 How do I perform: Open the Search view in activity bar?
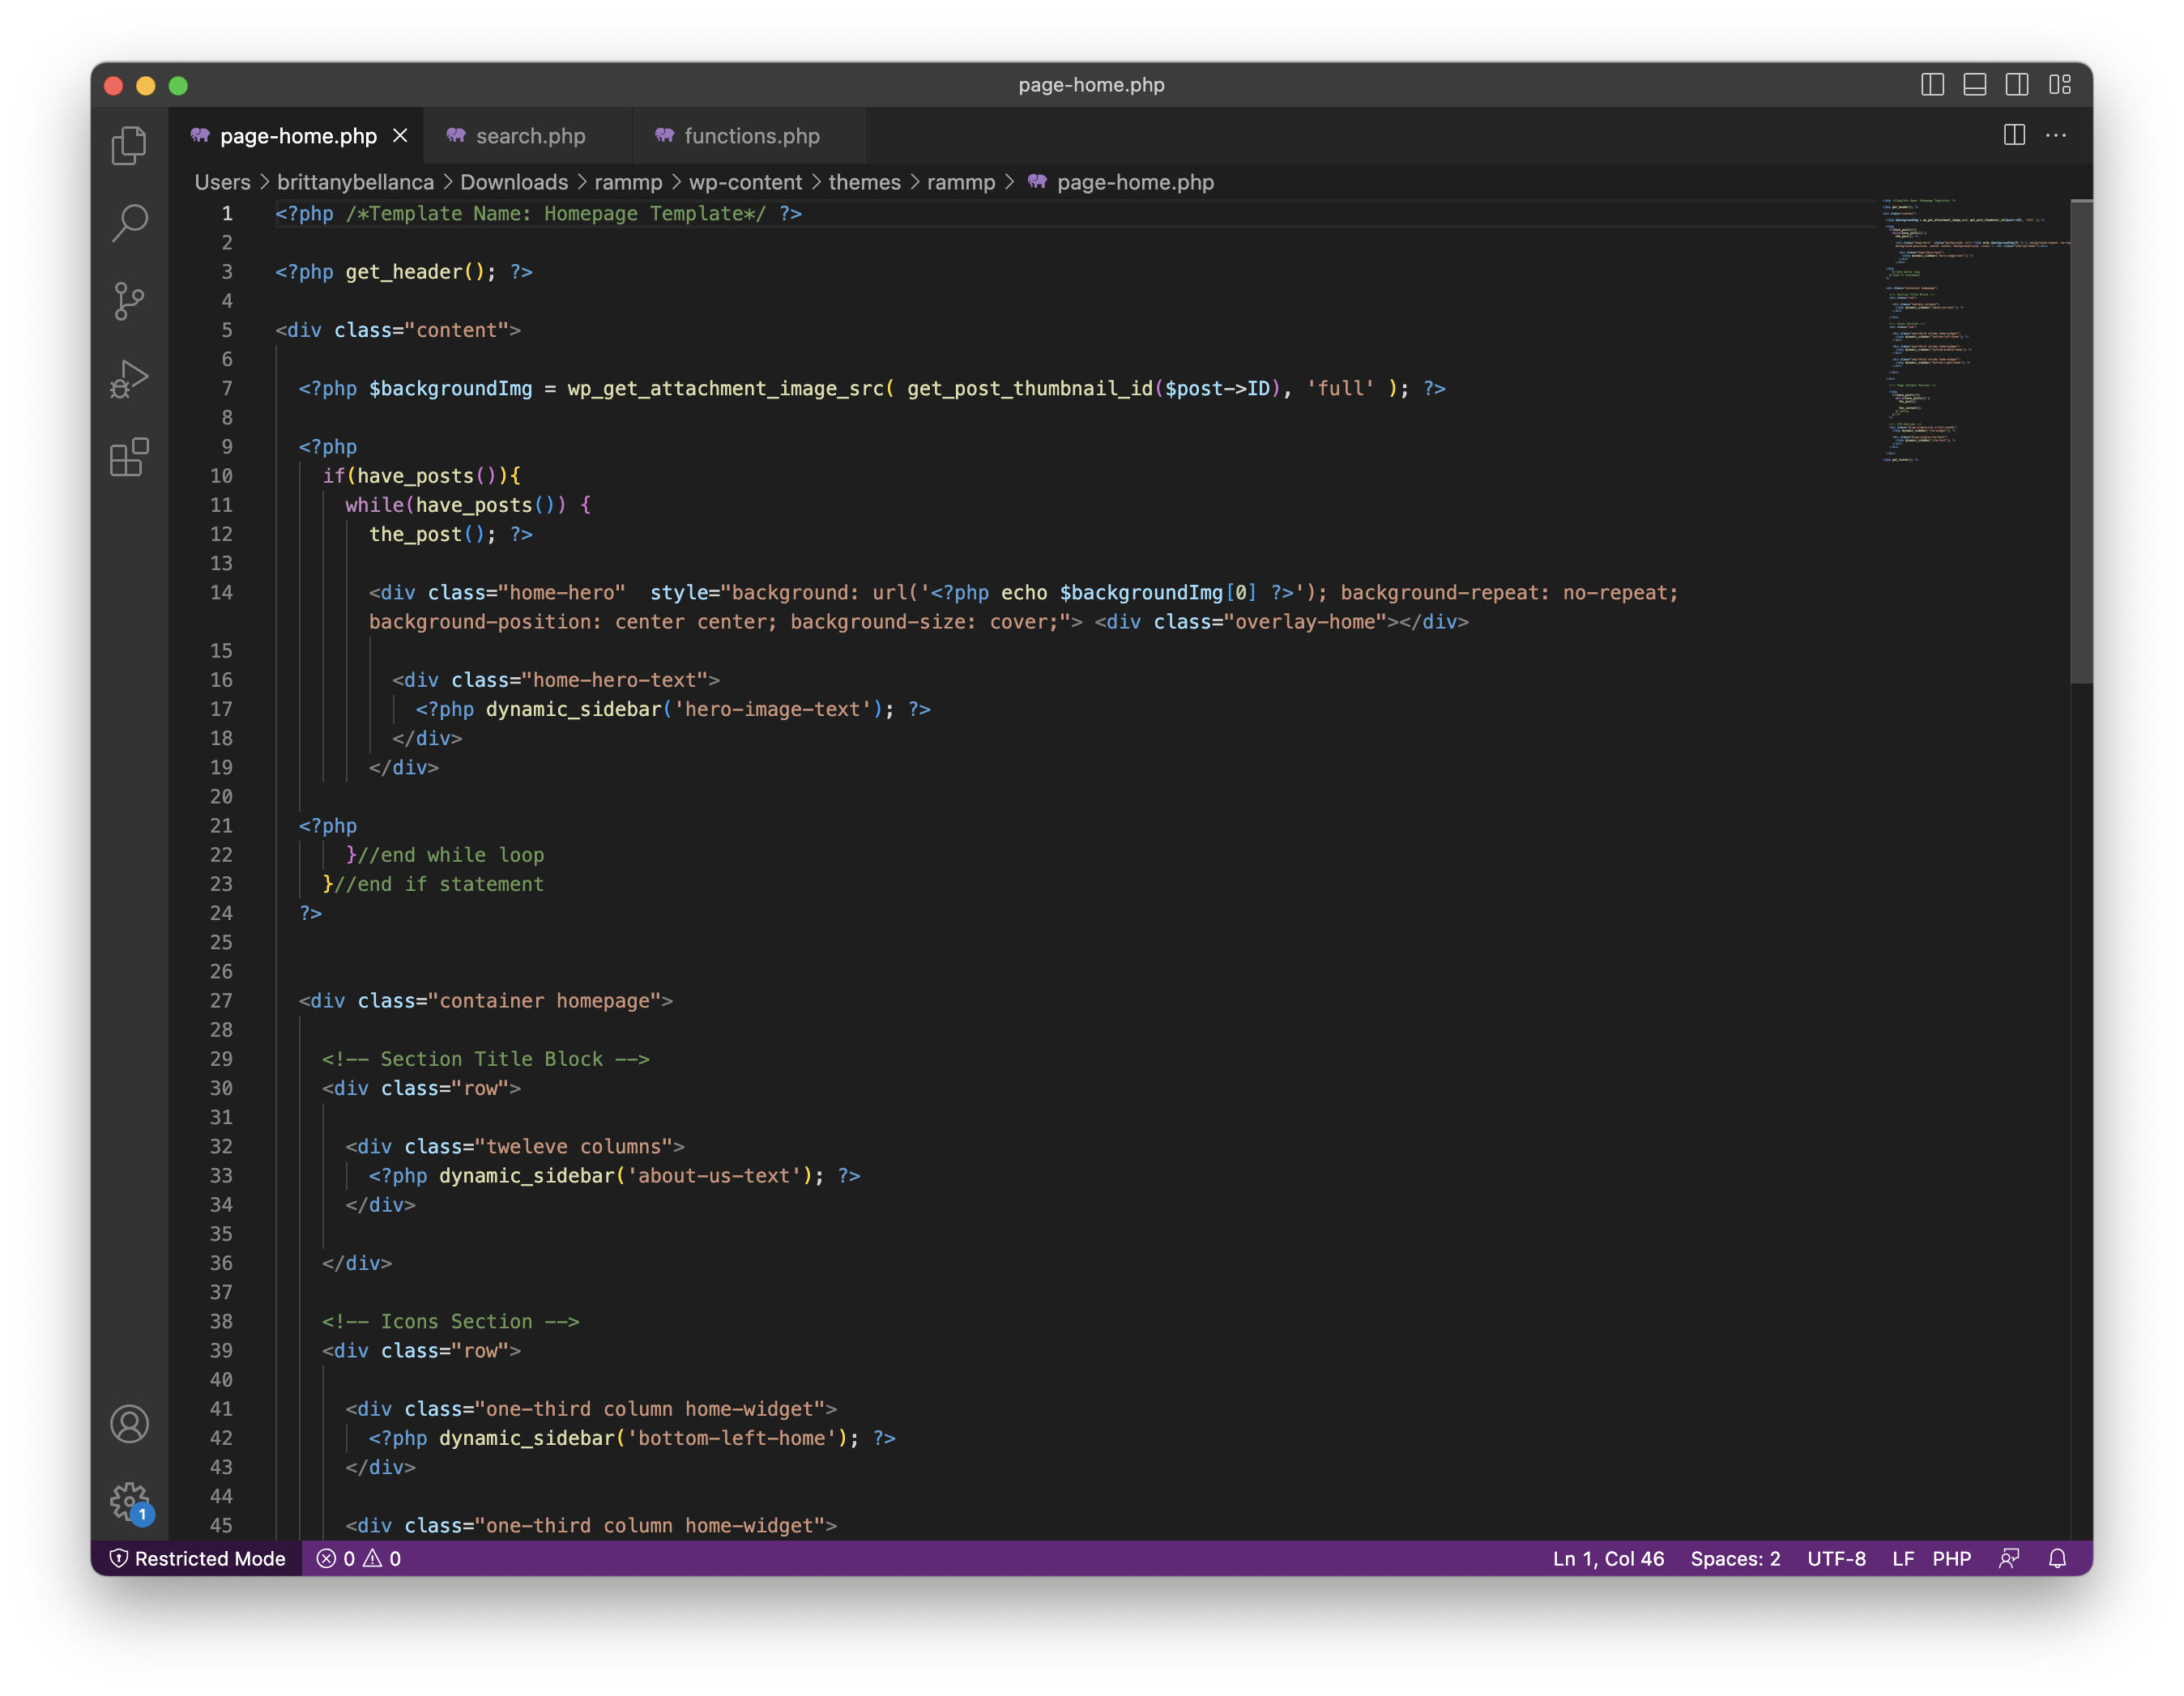pyautogui.click(x=129, y=222)
